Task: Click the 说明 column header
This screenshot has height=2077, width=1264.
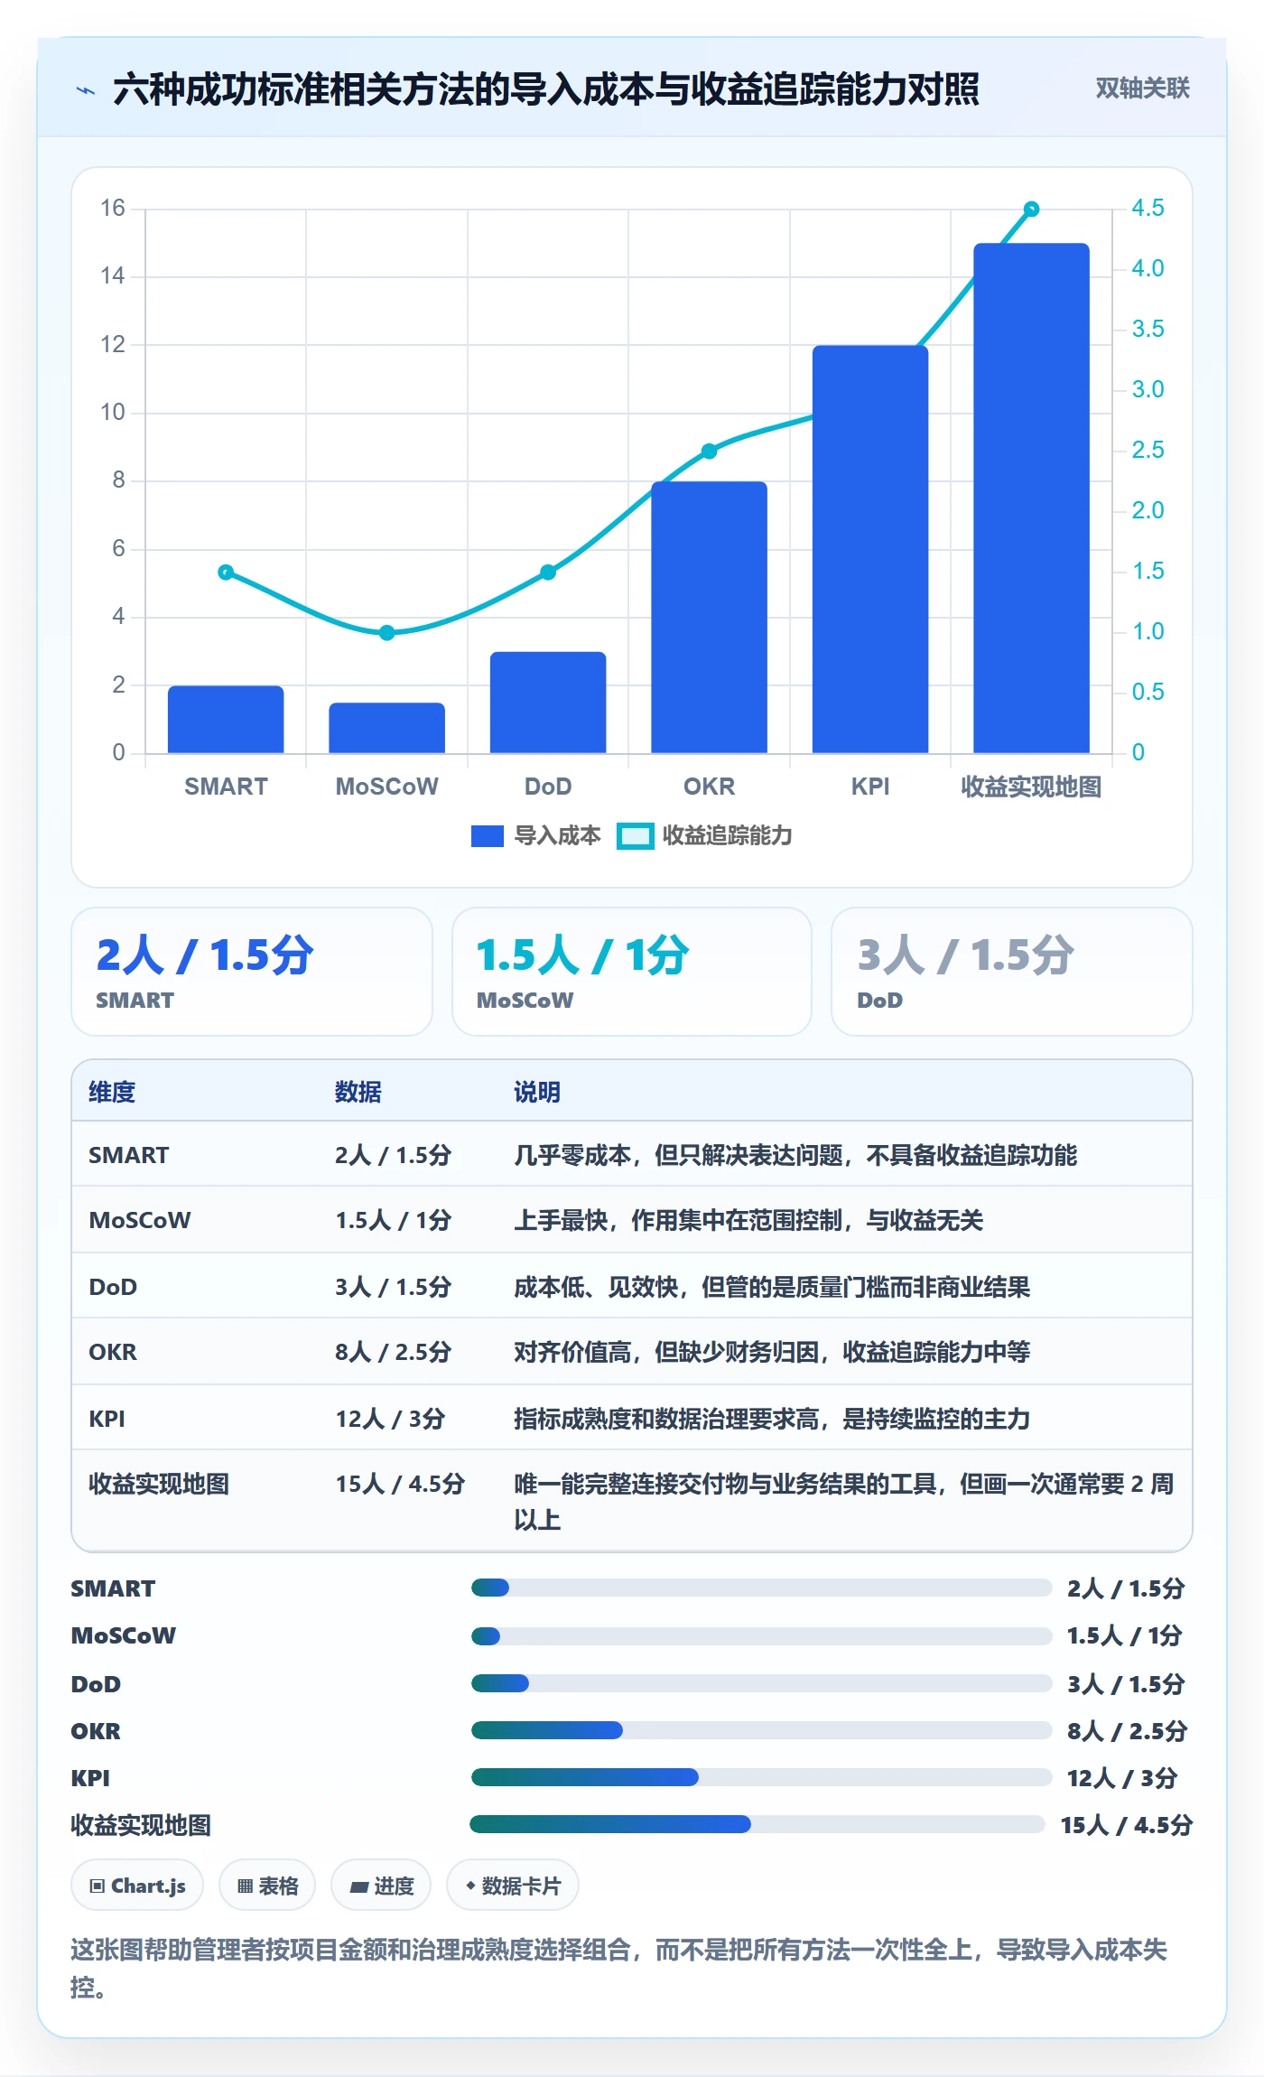Action: coord(537,1092)
